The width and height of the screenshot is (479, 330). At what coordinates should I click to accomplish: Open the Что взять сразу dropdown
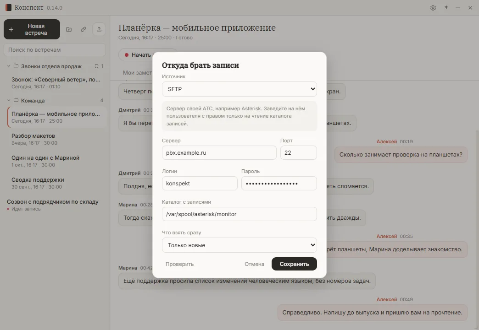[239, 245]
